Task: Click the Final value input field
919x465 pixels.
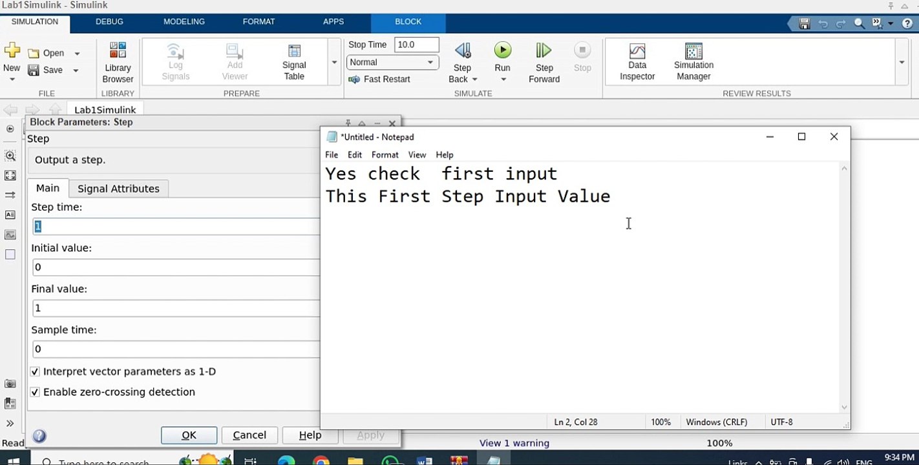Action: click(x=176, y=308)
